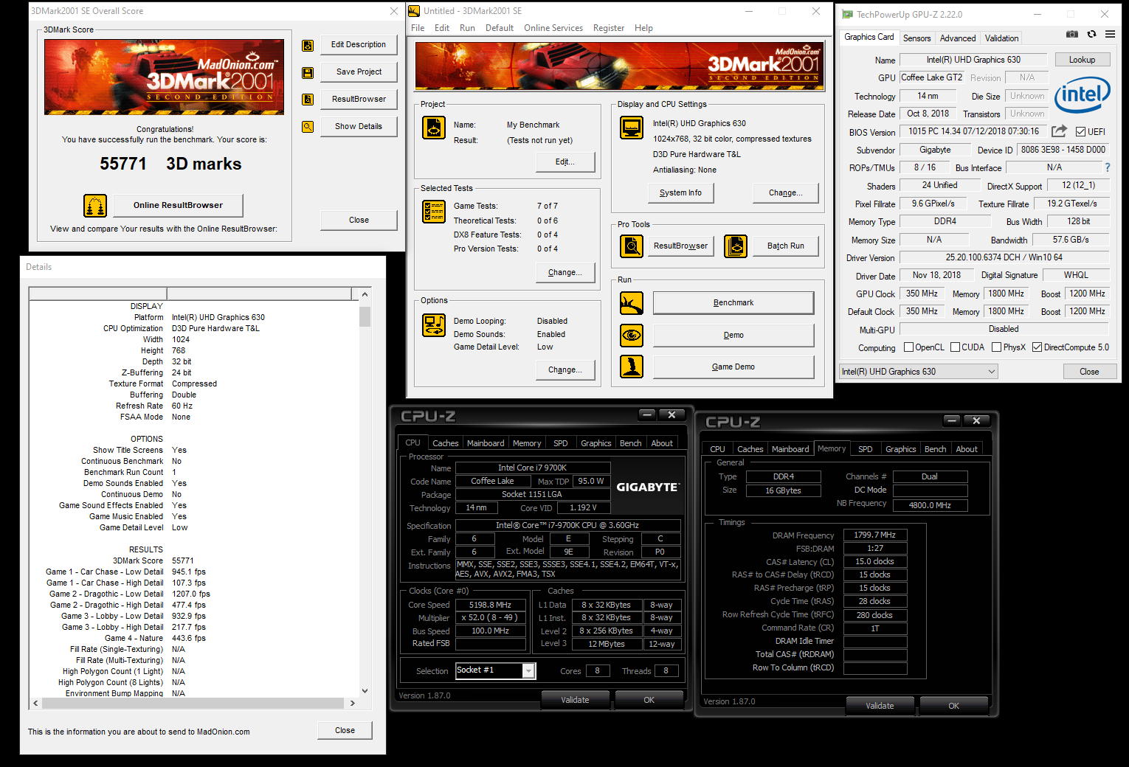Click the Bus Interface question mark in GPU-Z
The image size is (1129, 767).
click(1107, 167)
